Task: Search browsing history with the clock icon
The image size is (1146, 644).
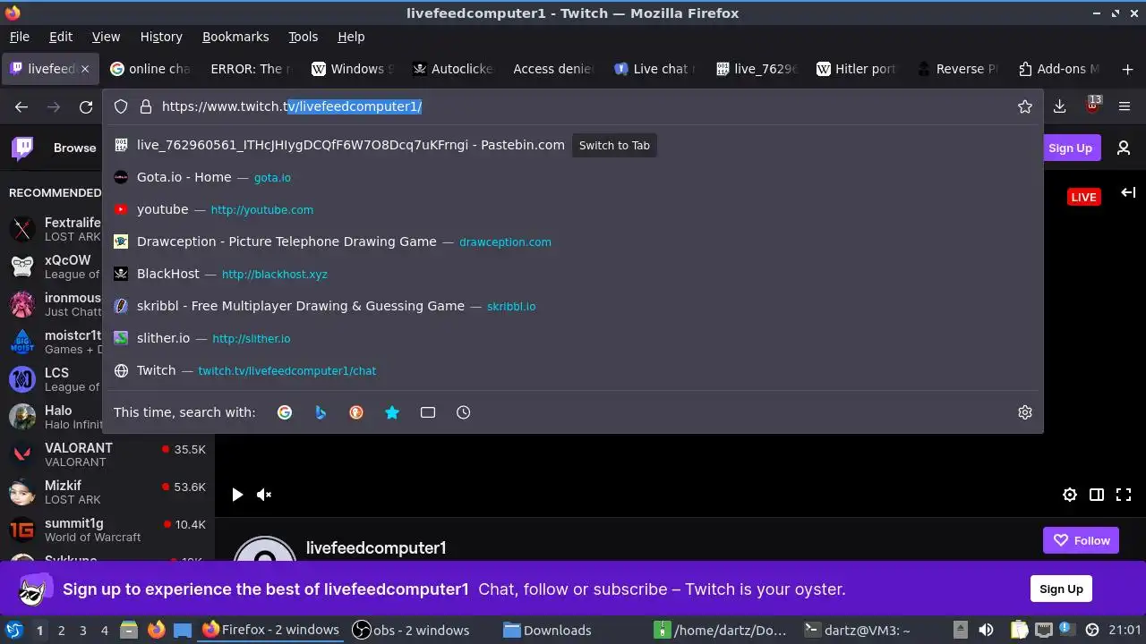Action: 463,412
